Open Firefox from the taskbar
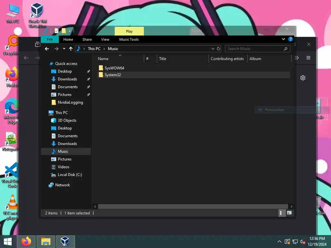 pos(26,242)
